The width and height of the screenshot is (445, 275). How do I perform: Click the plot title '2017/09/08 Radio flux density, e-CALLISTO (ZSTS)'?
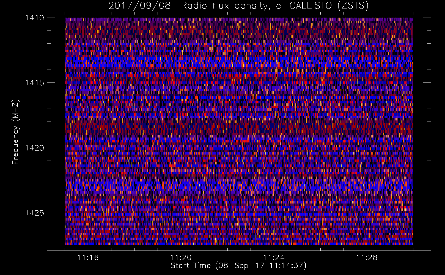[x=238, y=5]
